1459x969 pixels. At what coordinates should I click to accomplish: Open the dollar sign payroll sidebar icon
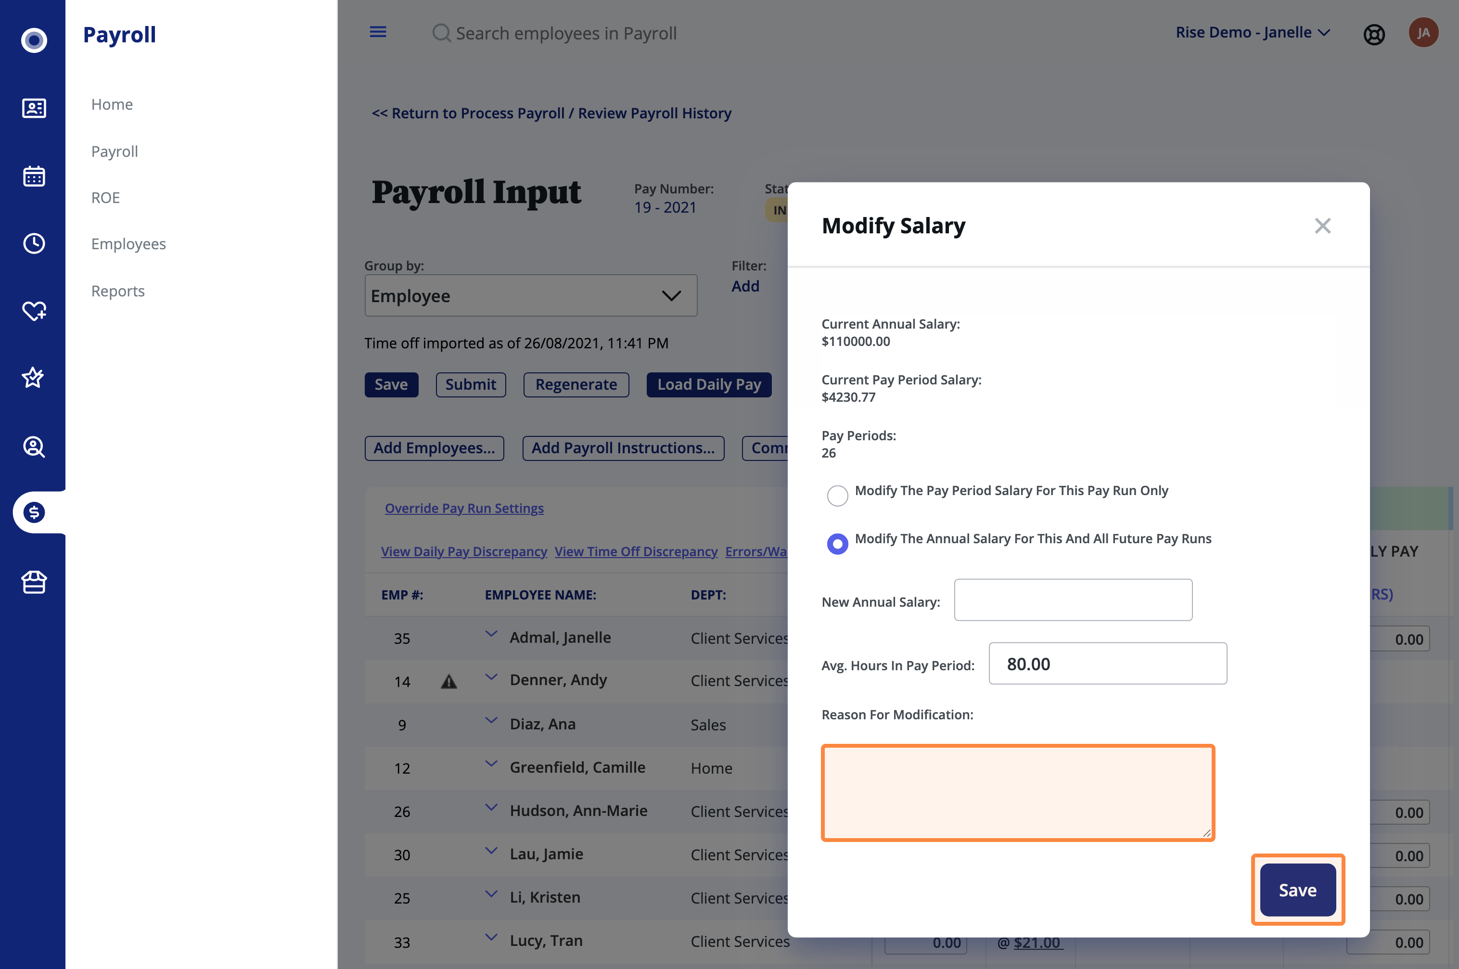tap(34, 512)
